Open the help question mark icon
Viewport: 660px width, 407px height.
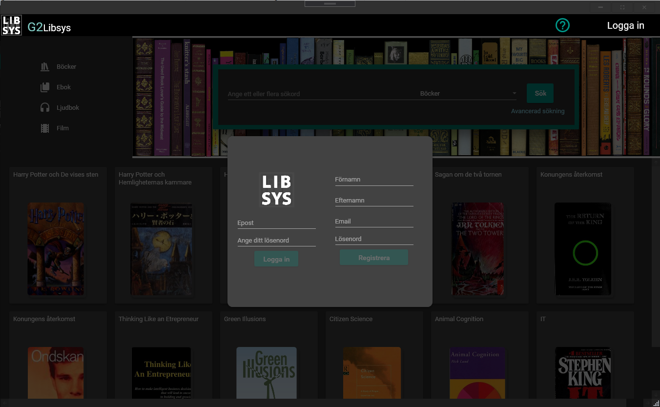[562, 25]
